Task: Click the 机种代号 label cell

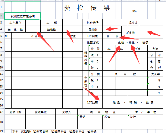Action: [92, 23]
